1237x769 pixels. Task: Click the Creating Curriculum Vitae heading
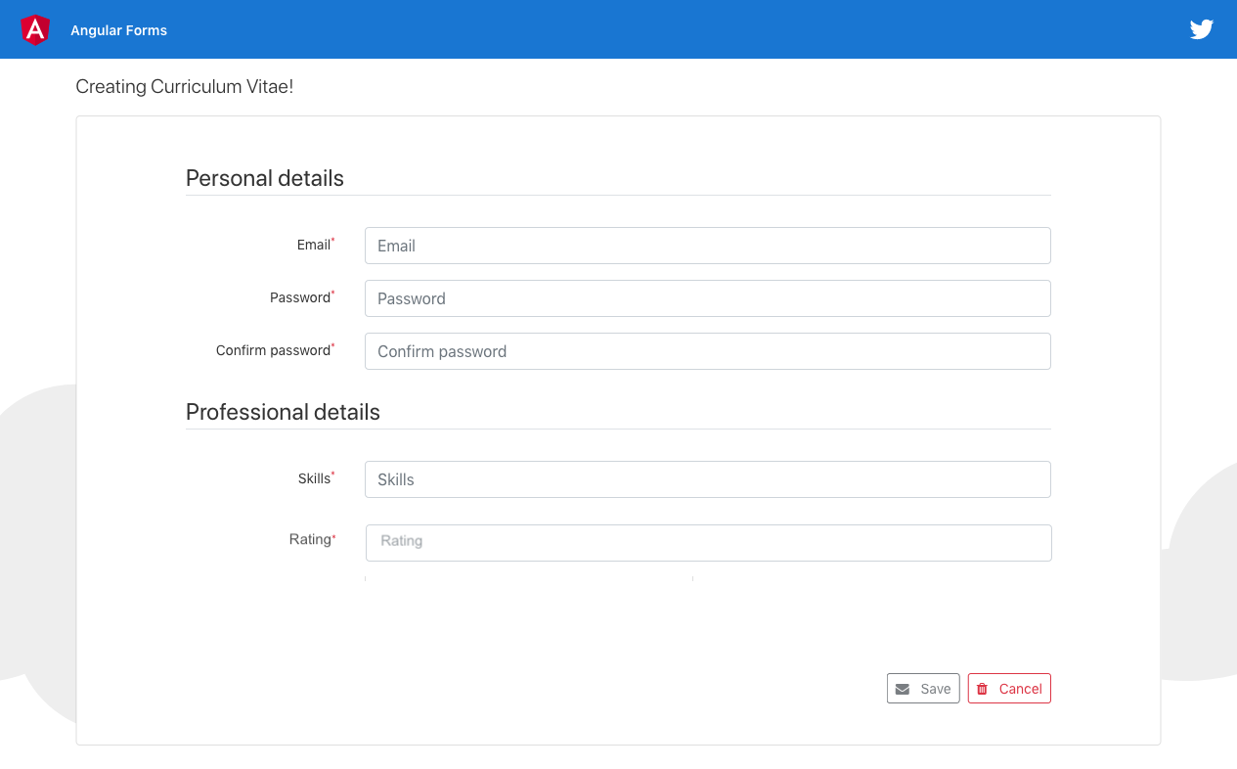[x=185, y=87]
